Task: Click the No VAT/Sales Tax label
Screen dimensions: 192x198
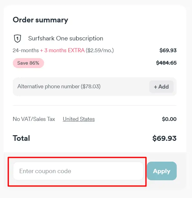Action: coord(34,119)
